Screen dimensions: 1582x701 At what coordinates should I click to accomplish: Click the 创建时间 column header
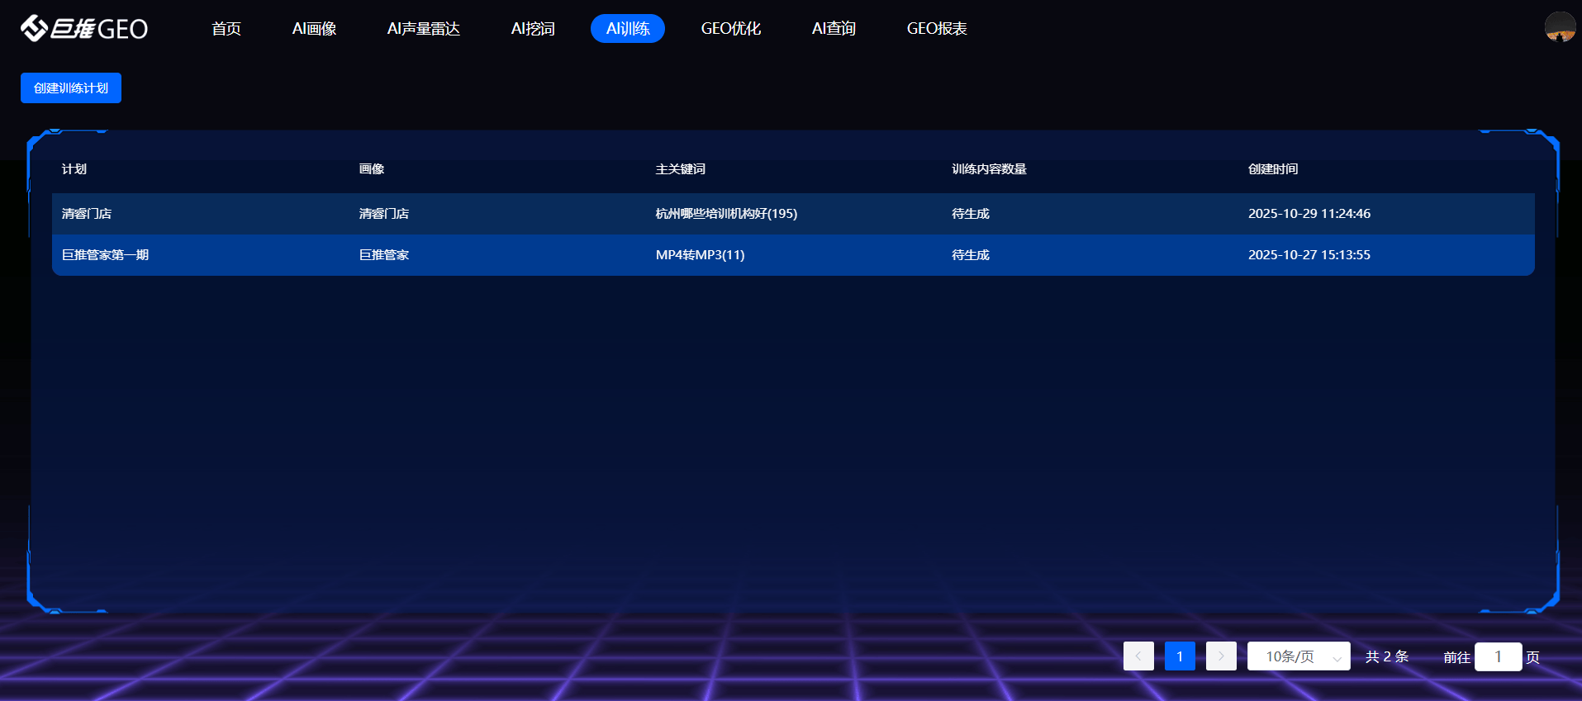click(1273, 169)
